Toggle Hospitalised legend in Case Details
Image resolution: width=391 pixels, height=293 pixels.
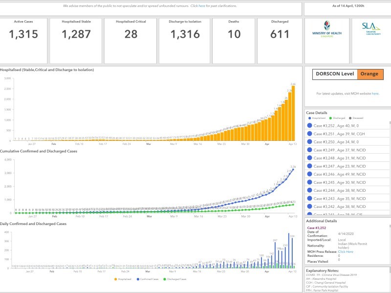(x=317, y=118)
